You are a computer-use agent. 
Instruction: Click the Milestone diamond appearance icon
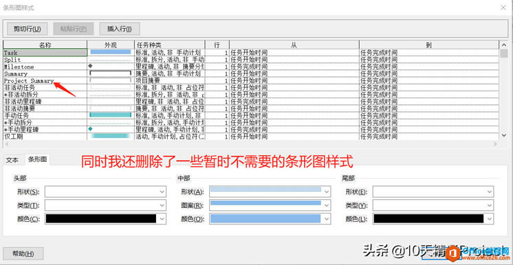pyautogui.click(x=91, y=66)
